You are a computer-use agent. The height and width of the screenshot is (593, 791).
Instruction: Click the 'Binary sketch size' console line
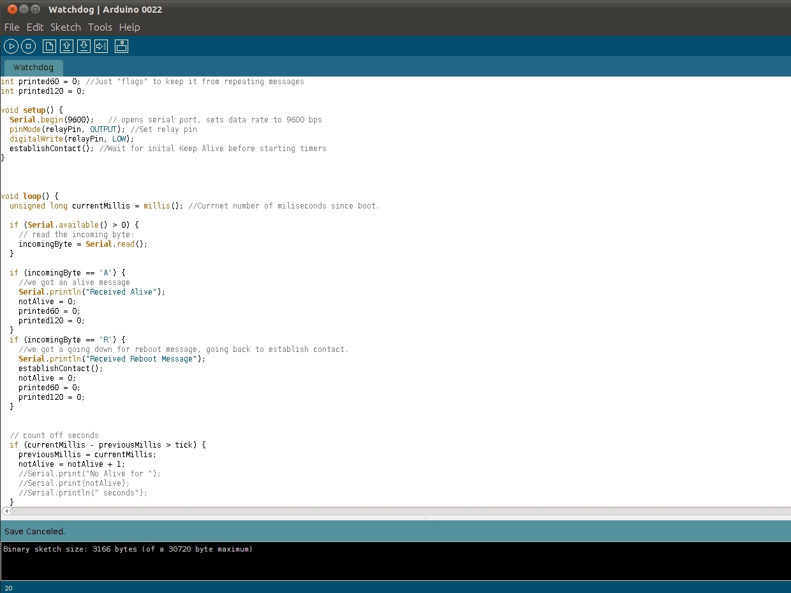[128, 549]
